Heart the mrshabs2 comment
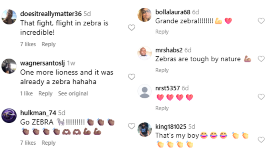This screenshot has width=271, height=152. [x=261, y=59]
